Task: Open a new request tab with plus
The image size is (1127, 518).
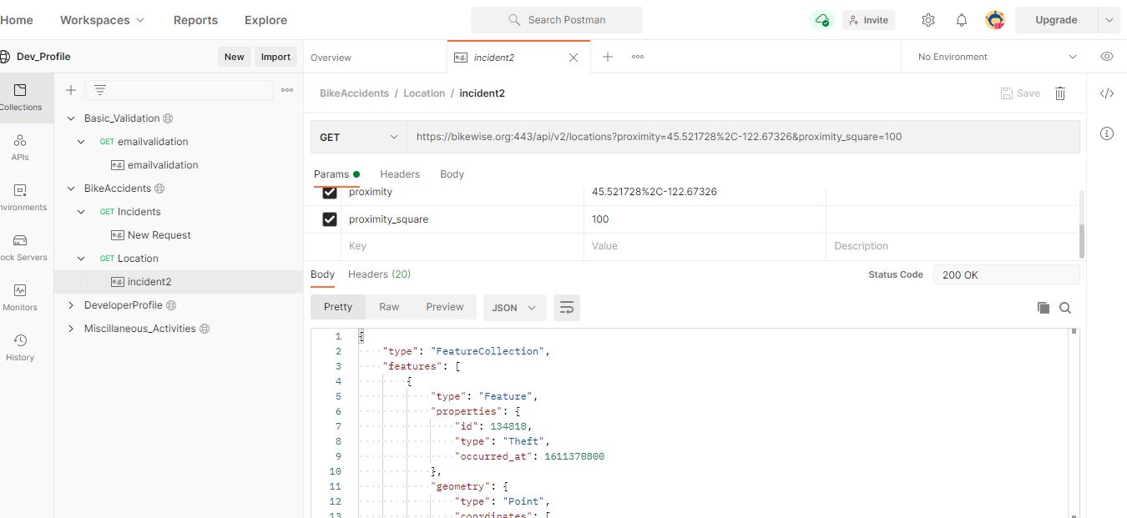Action: click(608, 57)
